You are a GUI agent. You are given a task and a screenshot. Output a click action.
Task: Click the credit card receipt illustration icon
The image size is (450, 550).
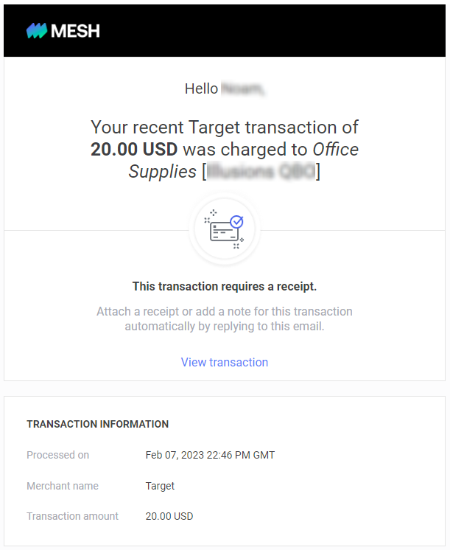[x=225, y=230]
